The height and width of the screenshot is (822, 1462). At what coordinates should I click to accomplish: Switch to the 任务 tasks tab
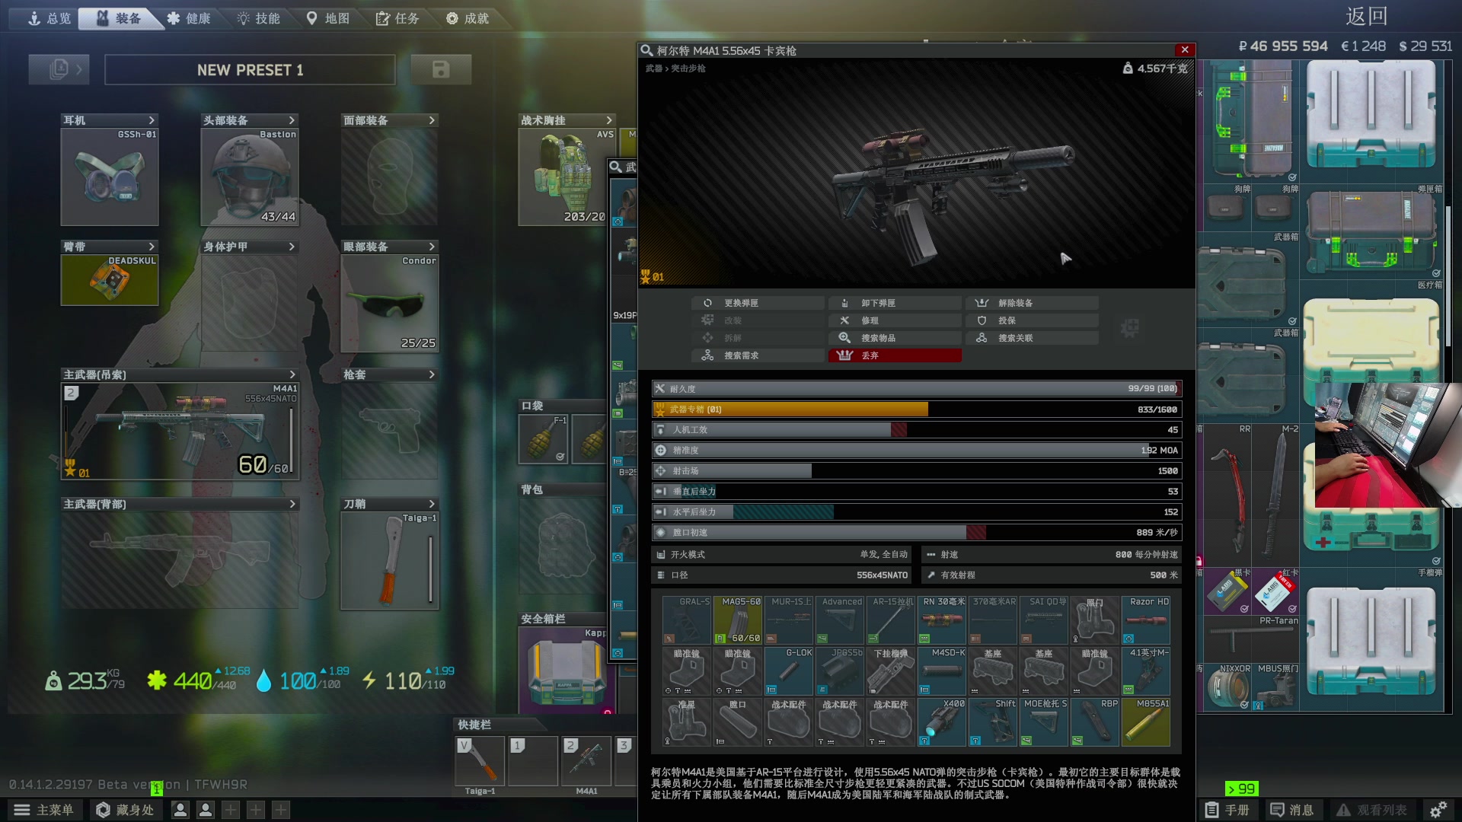pos(397,18)
